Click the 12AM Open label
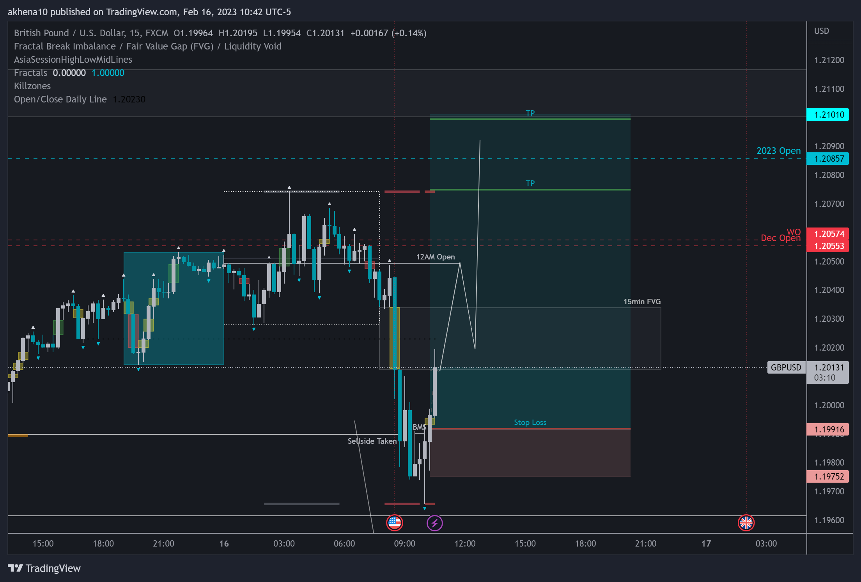Viewport: 861px width, 582px height. (x=435, y=257)
